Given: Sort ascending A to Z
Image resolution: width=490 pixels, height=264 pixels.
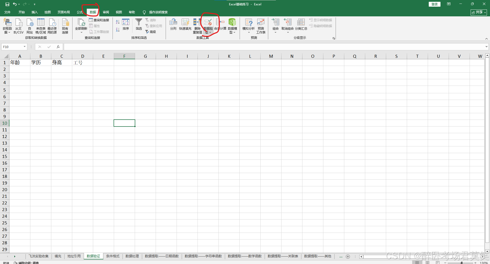Looking at the screenshot, I should click(118, 22).
